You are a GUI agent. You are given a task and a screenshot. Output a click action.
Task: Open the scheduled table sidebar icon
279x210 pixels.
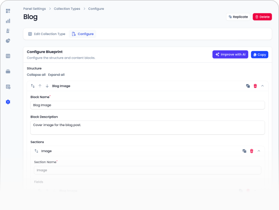[8, 86]
